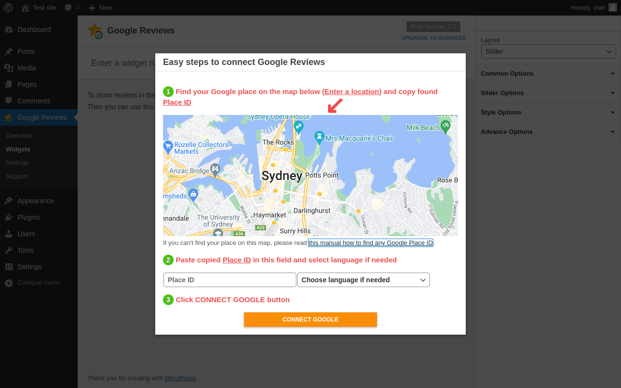Click the Sydney Opera House map marker

pos(299,127)
